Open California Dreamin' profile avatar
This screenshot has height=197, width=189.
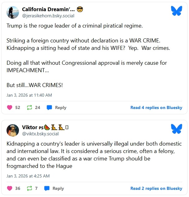13,12
